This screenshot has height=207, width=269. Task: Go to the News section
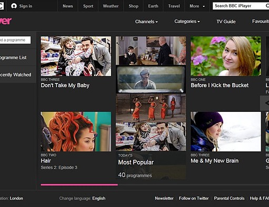click(68, 6)
